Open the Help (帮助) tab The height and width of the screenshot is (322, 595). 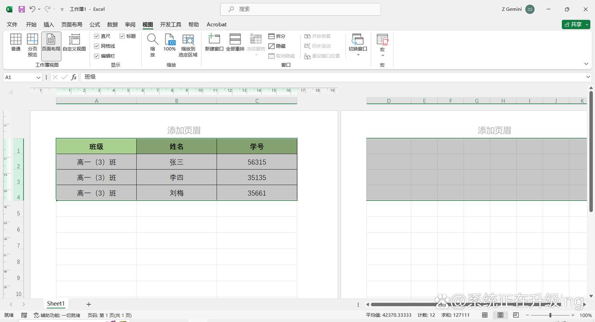point(194,24)
